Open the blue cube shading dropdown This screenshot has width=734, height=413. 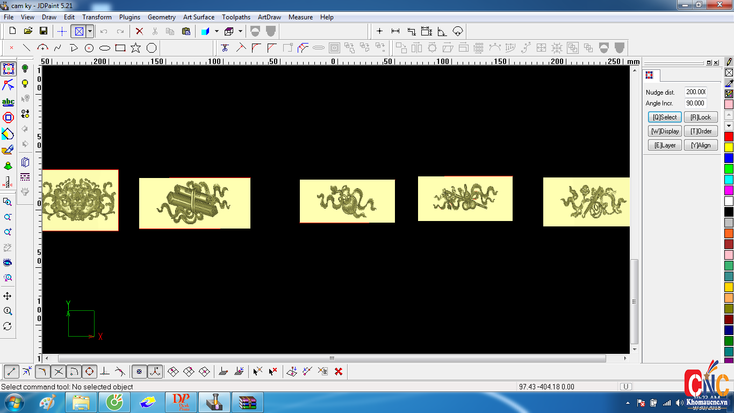click(217, 31)
